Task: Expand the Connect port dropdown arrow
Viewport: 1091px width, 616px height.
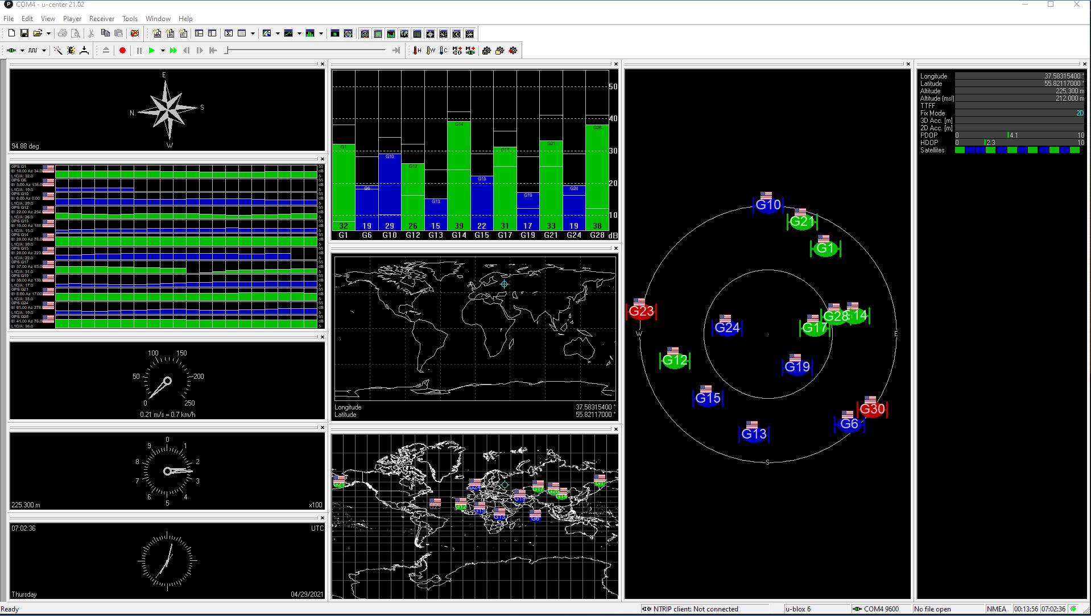Action: pyautogui.click(x=22, y=51)
